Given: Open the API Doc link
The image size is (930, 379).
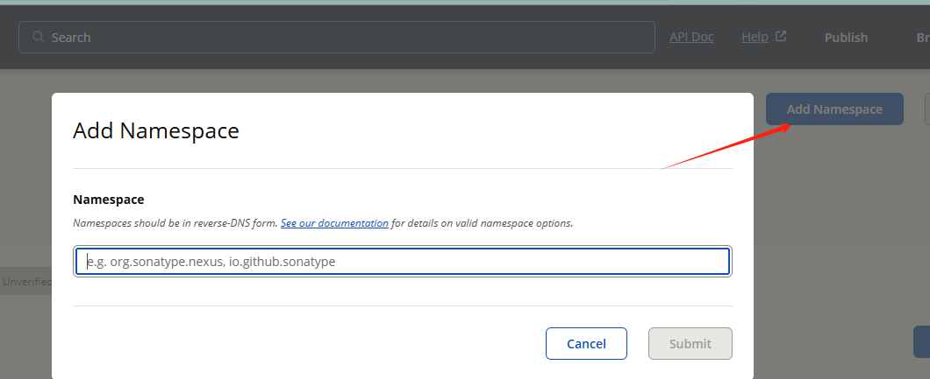Looking at the screenshot, I should pyautogui.click(x=691, y=37).
